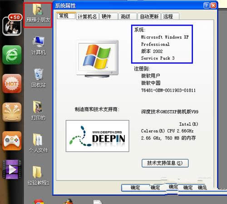Click the Windows XP monitor logo
227x204 pixels.
pos(98,59)
